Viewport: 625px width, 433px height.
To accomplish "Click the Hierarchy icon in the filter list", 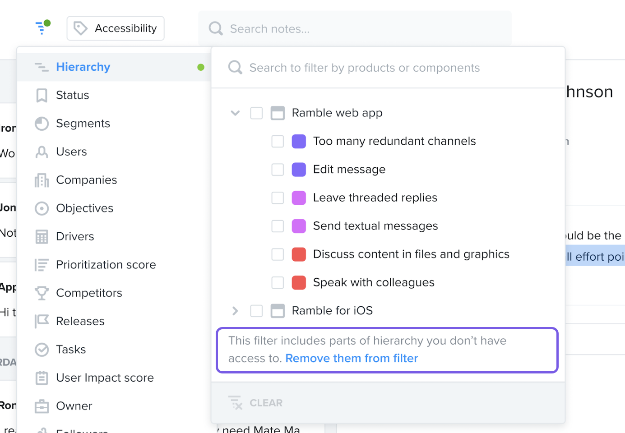I will (x=42, y=67).
